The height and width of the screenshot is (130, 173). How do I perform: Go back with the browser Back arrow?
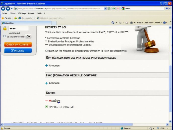point(3,9)
